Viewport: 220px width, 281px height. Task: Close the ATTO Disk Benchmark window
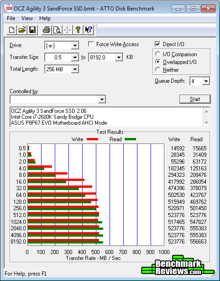click(208, 8)
